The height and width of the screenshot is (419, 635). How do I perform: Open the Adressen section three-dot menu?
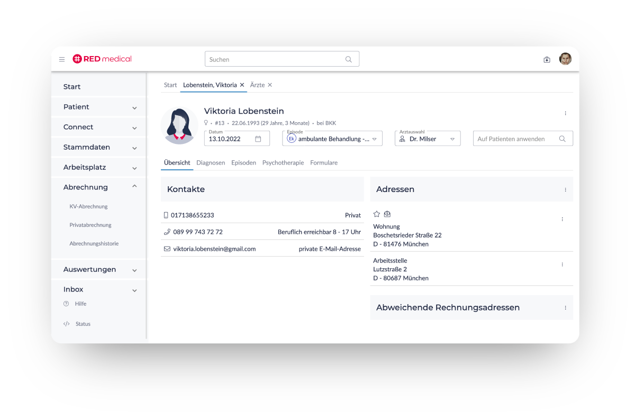click(x=565, y=189)
